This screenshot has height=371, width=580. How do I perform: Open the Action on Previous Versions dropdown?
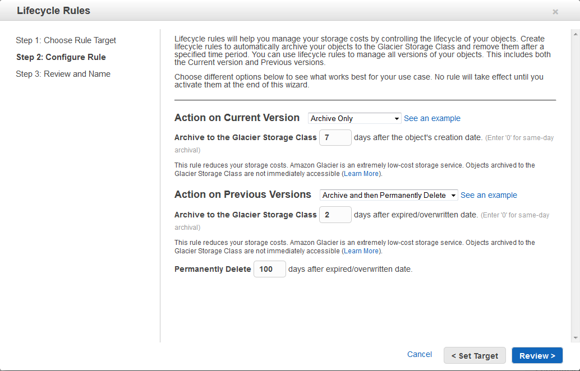389,195
